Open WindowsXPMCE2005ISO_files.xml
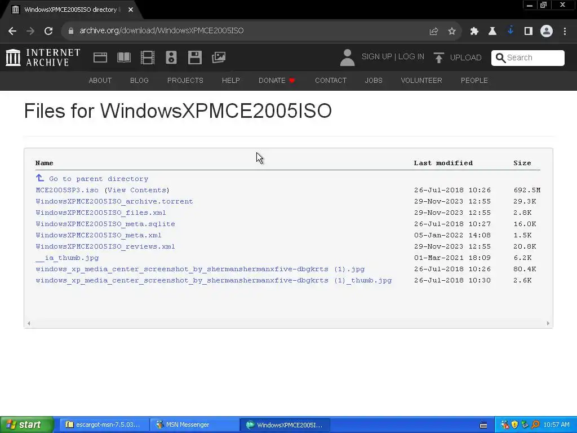Screen dimensions: 577x433 [101, 213]
